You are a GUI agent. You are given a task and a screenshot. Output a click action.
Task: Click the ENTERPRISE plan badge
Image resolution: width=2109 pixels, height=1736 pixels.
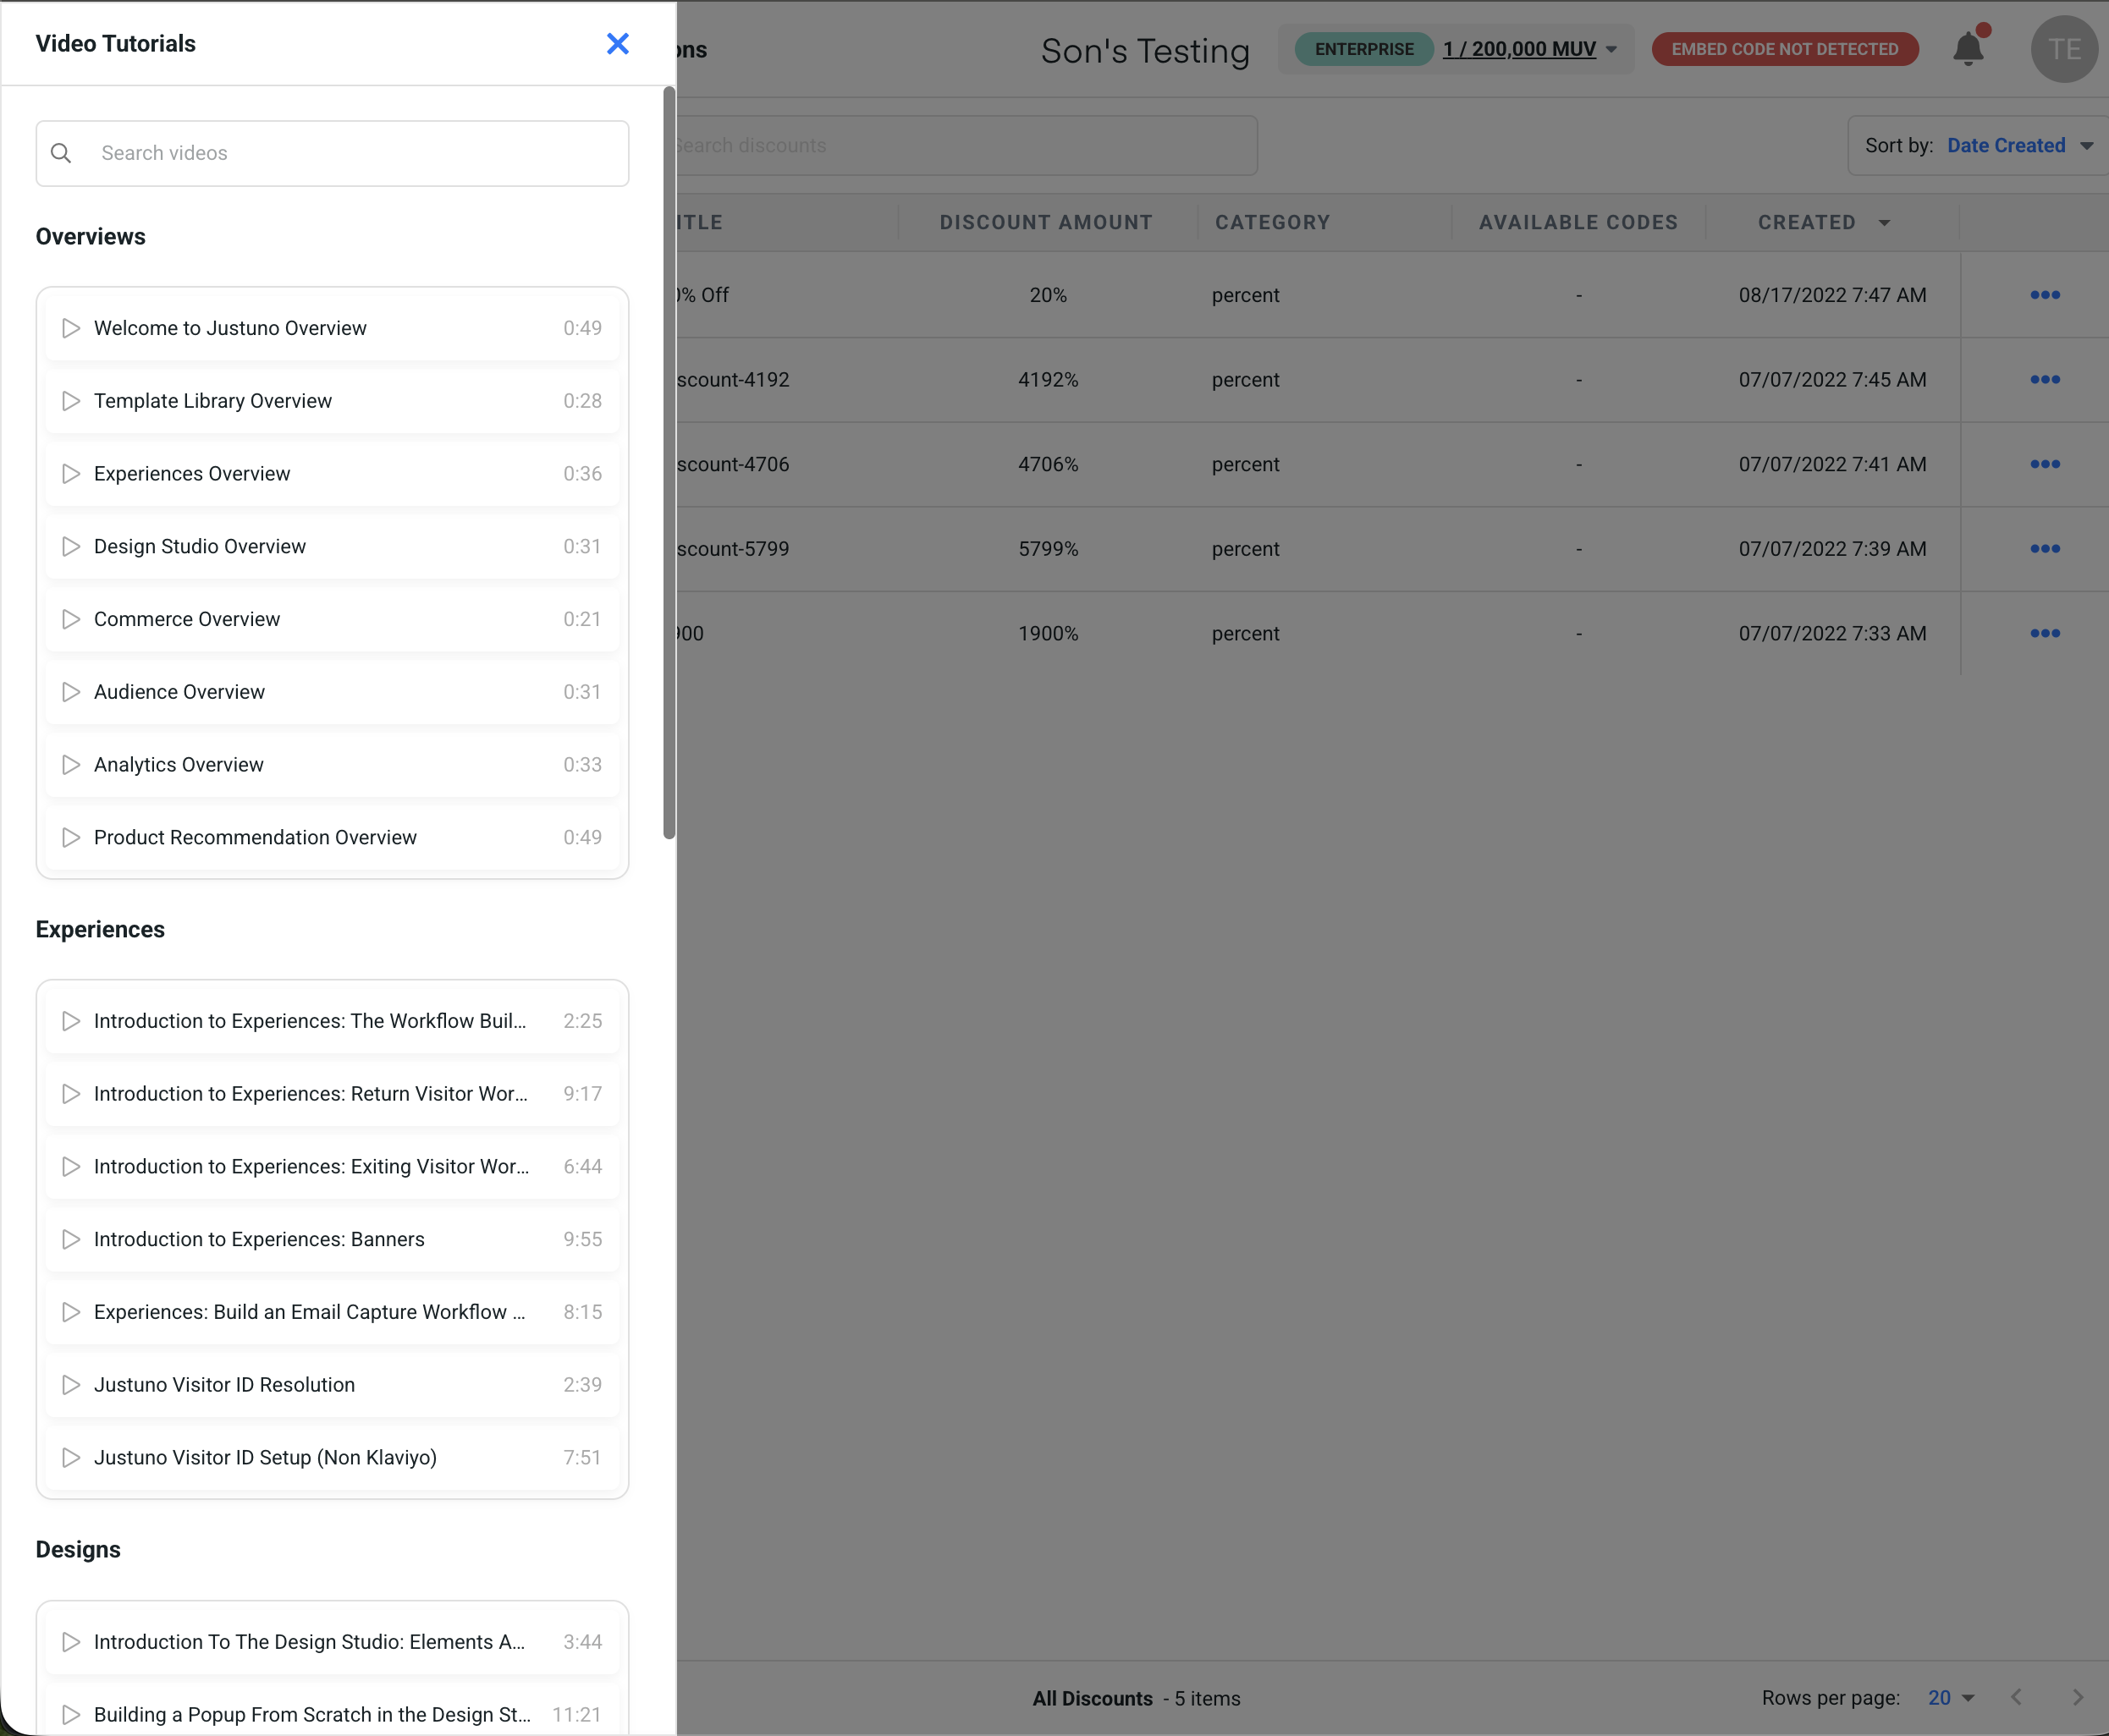[x=1363, y=49]
